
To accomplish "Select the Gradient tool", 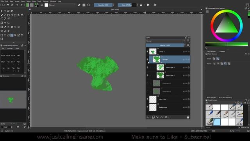I will (2, 27).
